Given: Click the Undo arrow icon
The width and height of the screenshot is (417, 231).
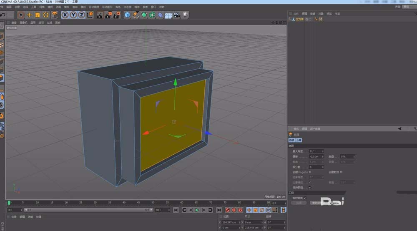Looking at the screenshot, I should pyautogui.click(x=3, y=15).
